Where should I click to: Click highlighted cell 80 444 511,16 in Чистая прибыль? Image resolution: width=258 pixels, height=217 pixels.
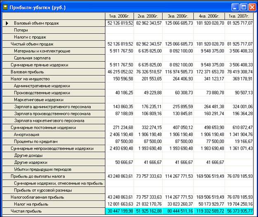pos(178,211)
